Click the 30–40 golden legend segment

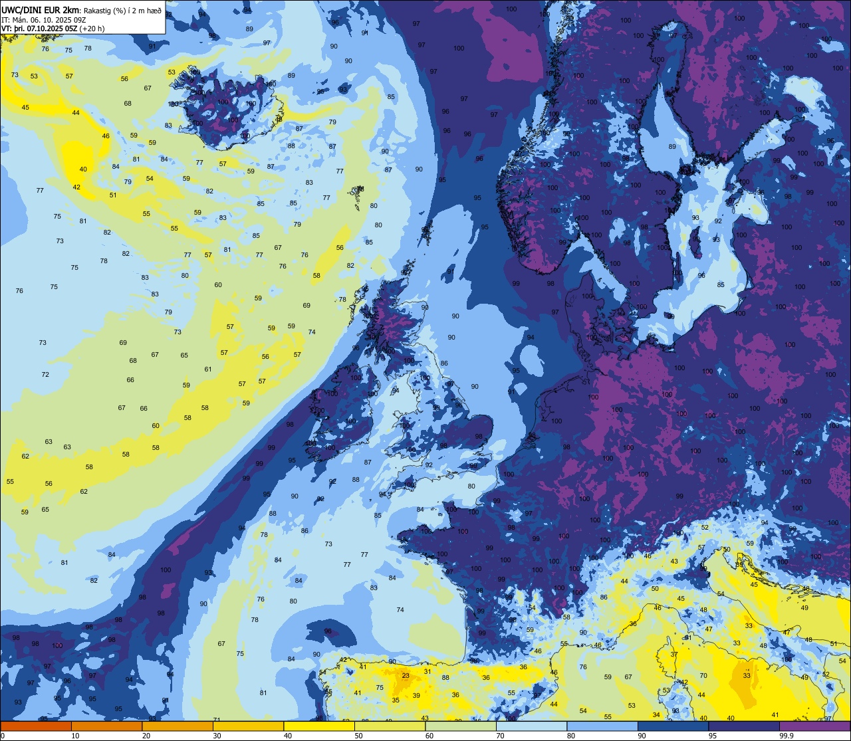248,726
